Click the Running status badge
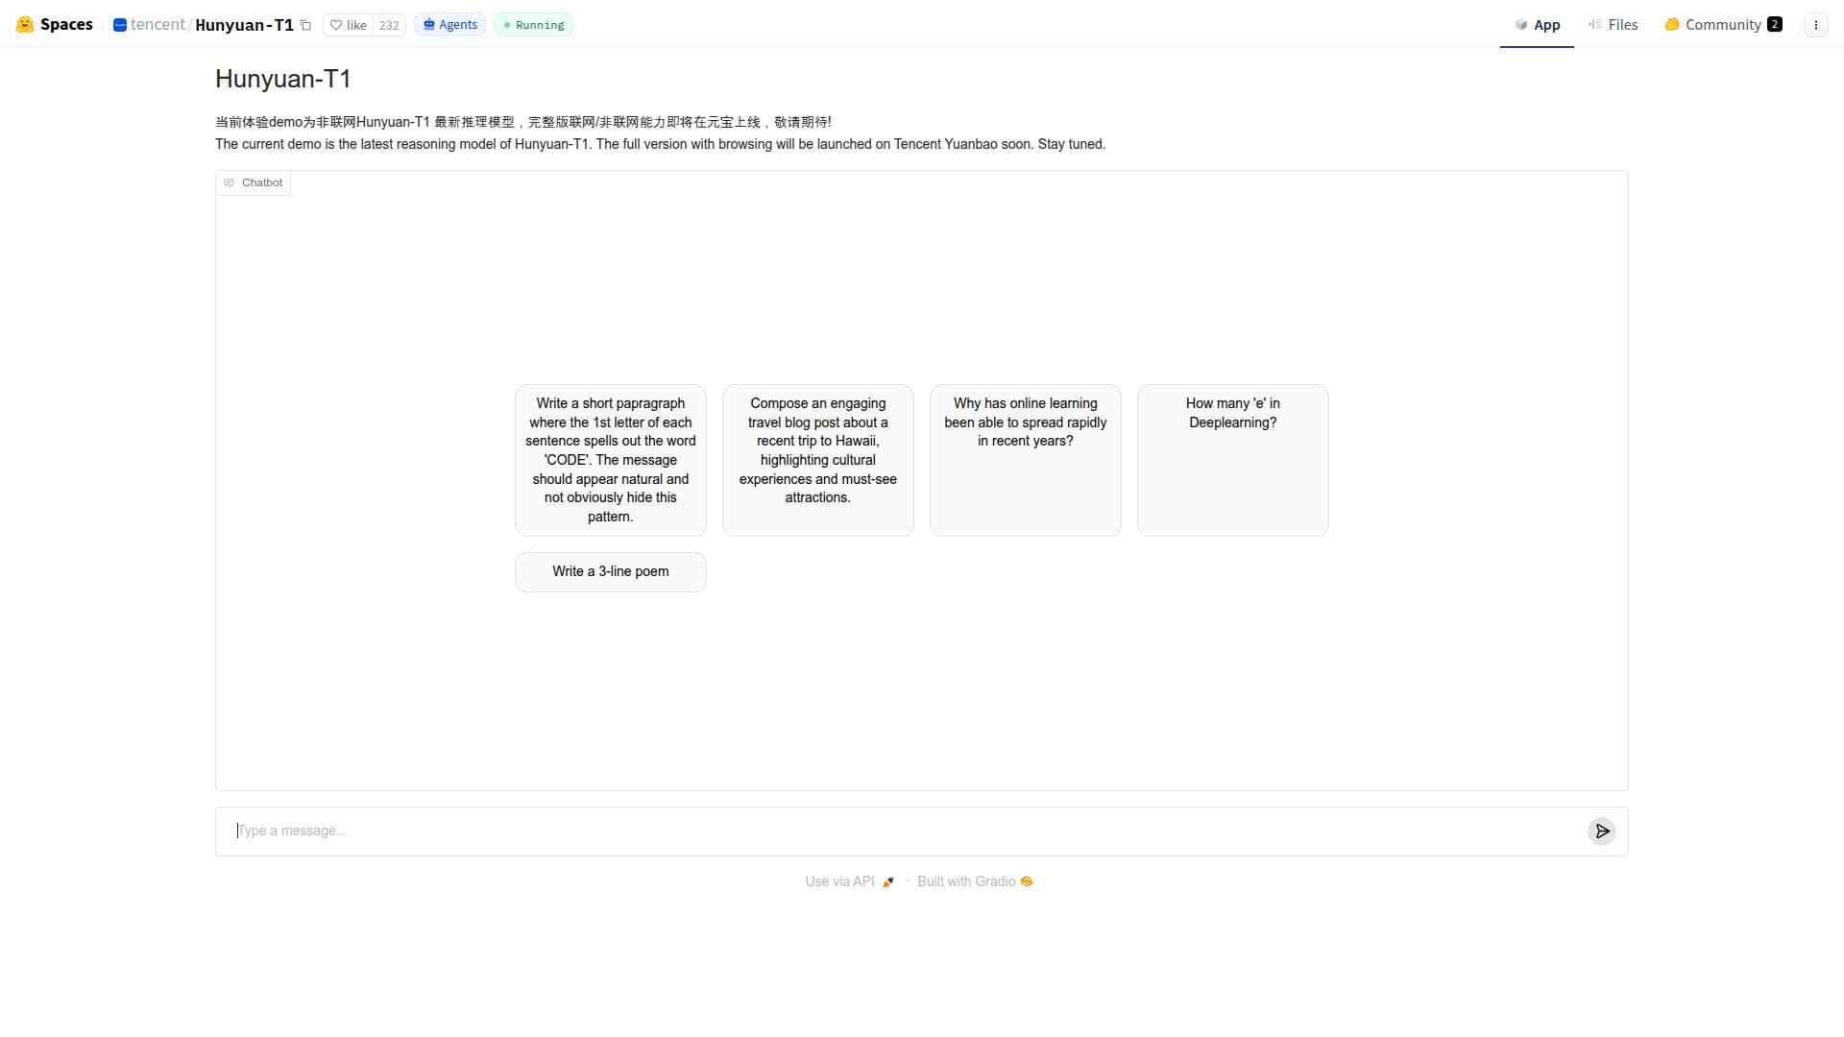This screenshot has height=1037, width=1844. click(x=533, y=25)
